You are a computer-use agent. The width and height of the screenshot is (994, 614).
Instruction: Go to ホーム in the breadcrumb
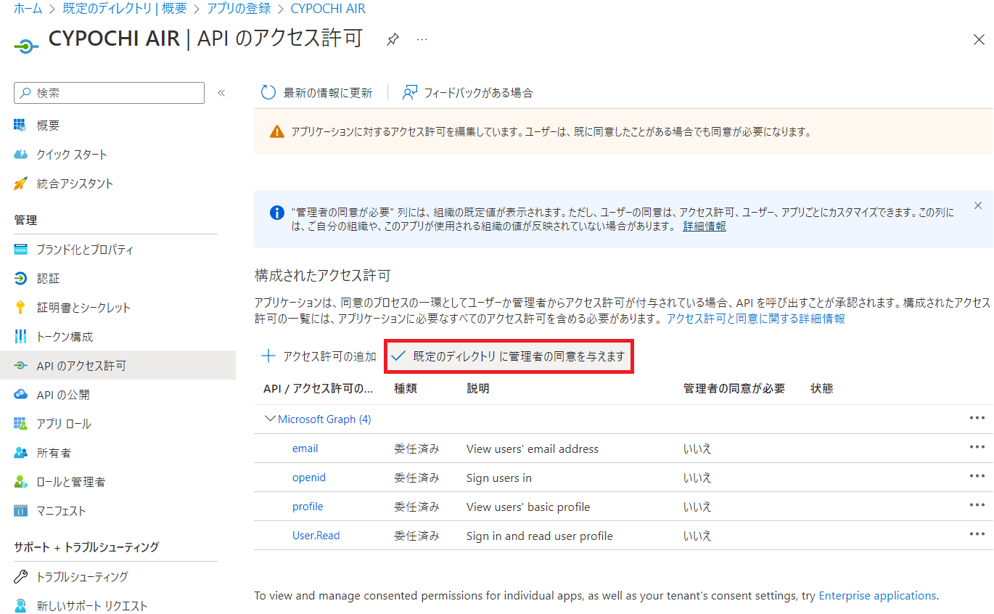pyautogui.click(x=28, y=9)
